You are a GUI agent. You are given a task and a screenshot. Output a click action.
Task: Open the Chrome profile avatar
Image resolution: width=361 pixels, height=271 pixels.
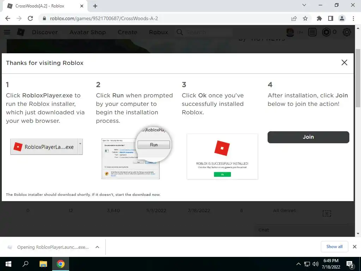point(342,18)
